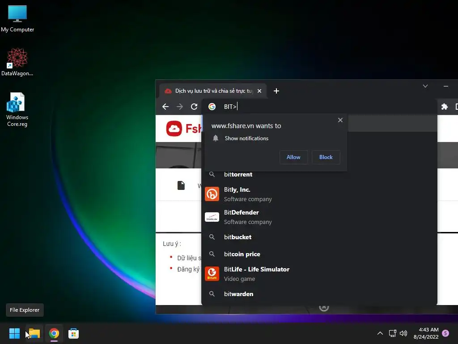Click Chrome back arrow button
This screenshot has height=344, width=458.
(165, 107)
